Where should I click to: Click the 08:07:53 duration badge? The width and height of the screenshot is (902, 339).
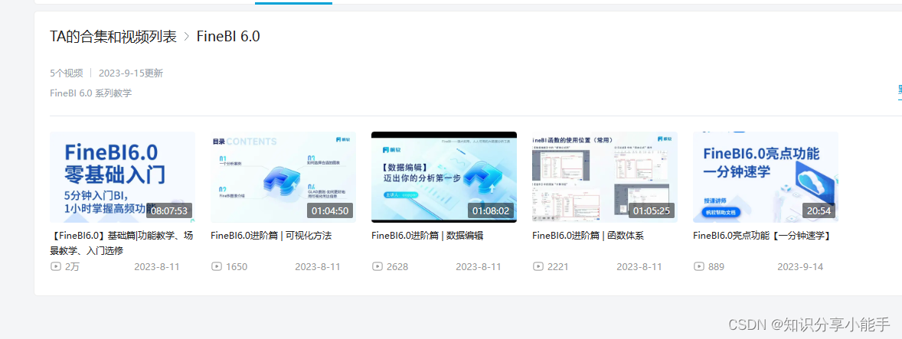pyautogui.click(x=169, y=211)
